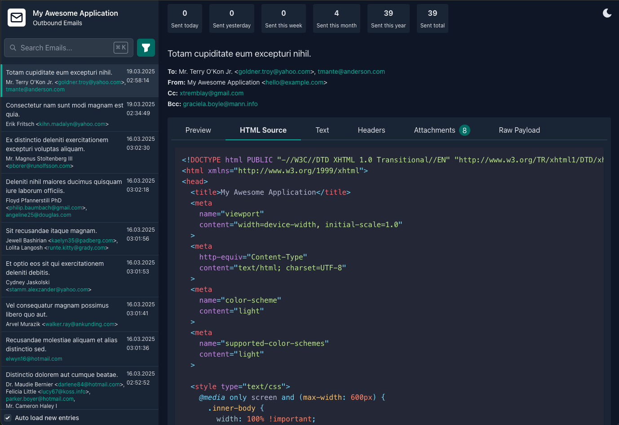
Task: Click the Sent total counter card
Action: tap(432, 18)
